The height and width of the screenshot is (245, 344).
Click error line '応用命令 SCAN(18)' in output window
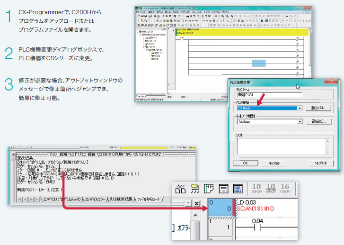point(79,174)
